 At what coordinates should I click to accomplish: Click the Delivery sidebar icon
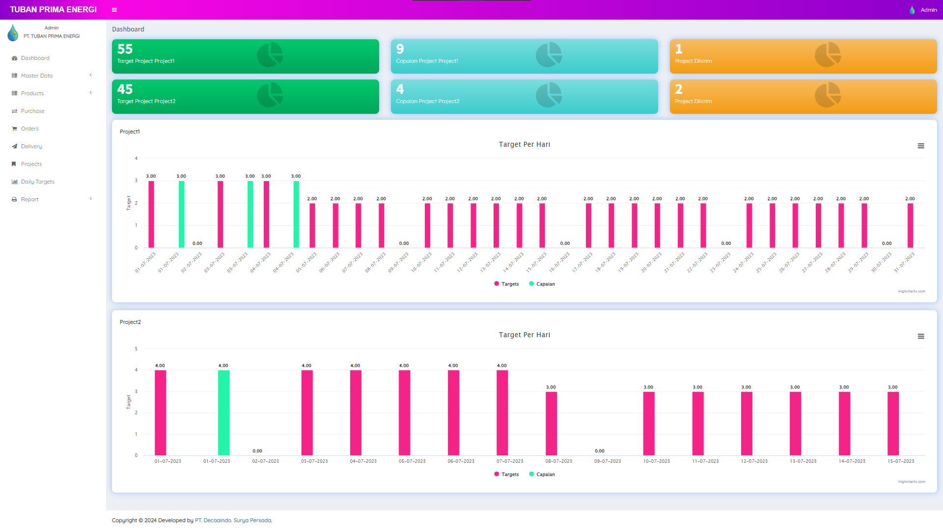click(x=14, y=146)
